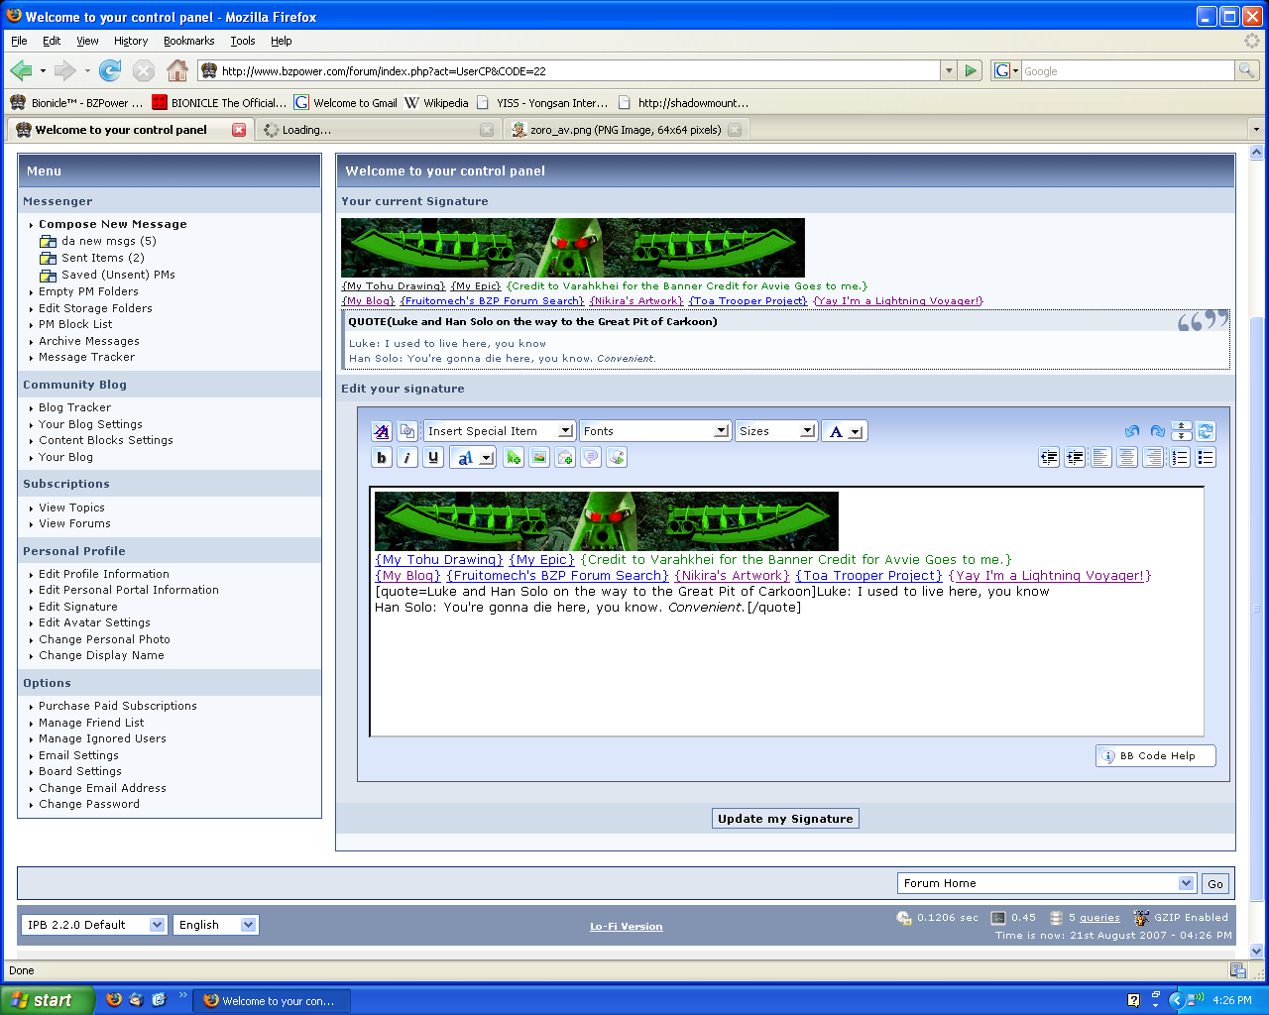
Task: Open the Lo-Fi Version link
Action: [x=627, y=927]
